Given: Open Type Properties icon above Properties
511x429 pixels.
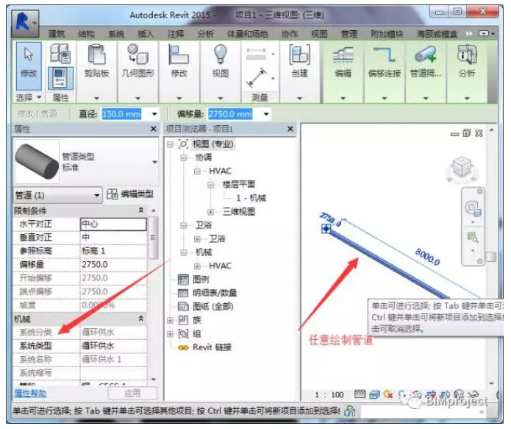Looking at the screenshot, I should 60,53.
